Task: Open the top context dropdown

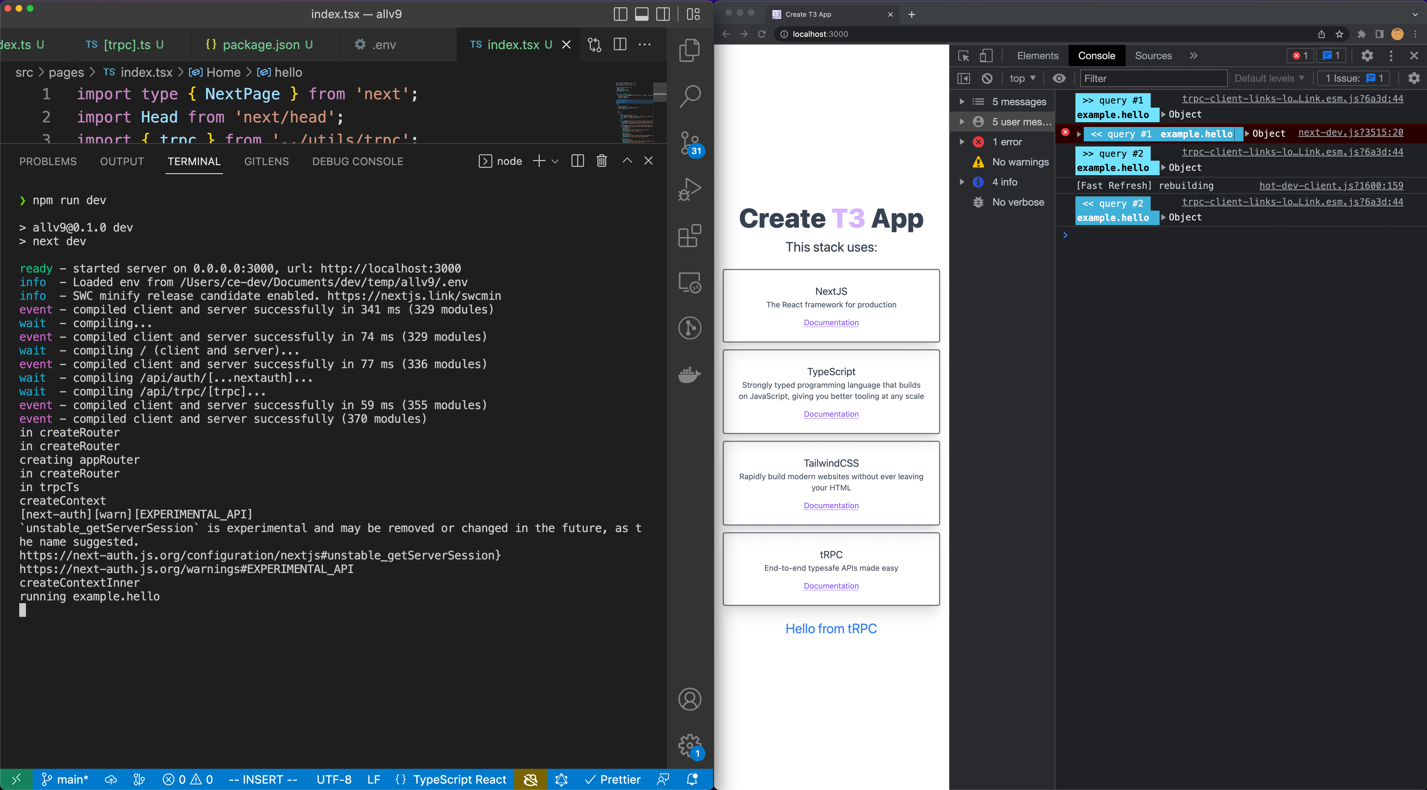Action: (x=1022, y=79)
